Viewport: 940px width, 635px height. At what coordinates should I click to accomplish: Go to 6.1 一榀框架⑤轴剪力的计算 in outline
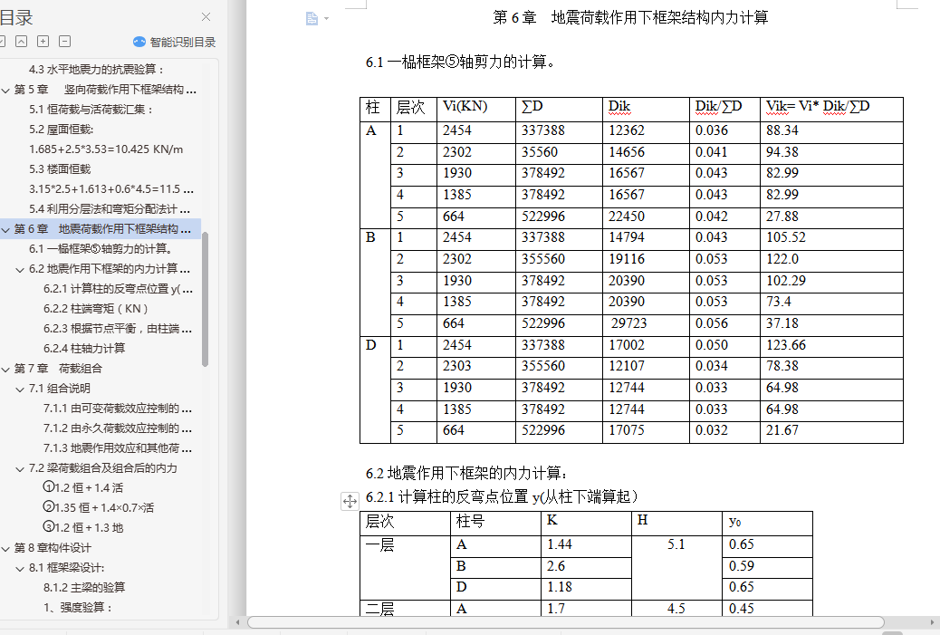tap(102, 249)
